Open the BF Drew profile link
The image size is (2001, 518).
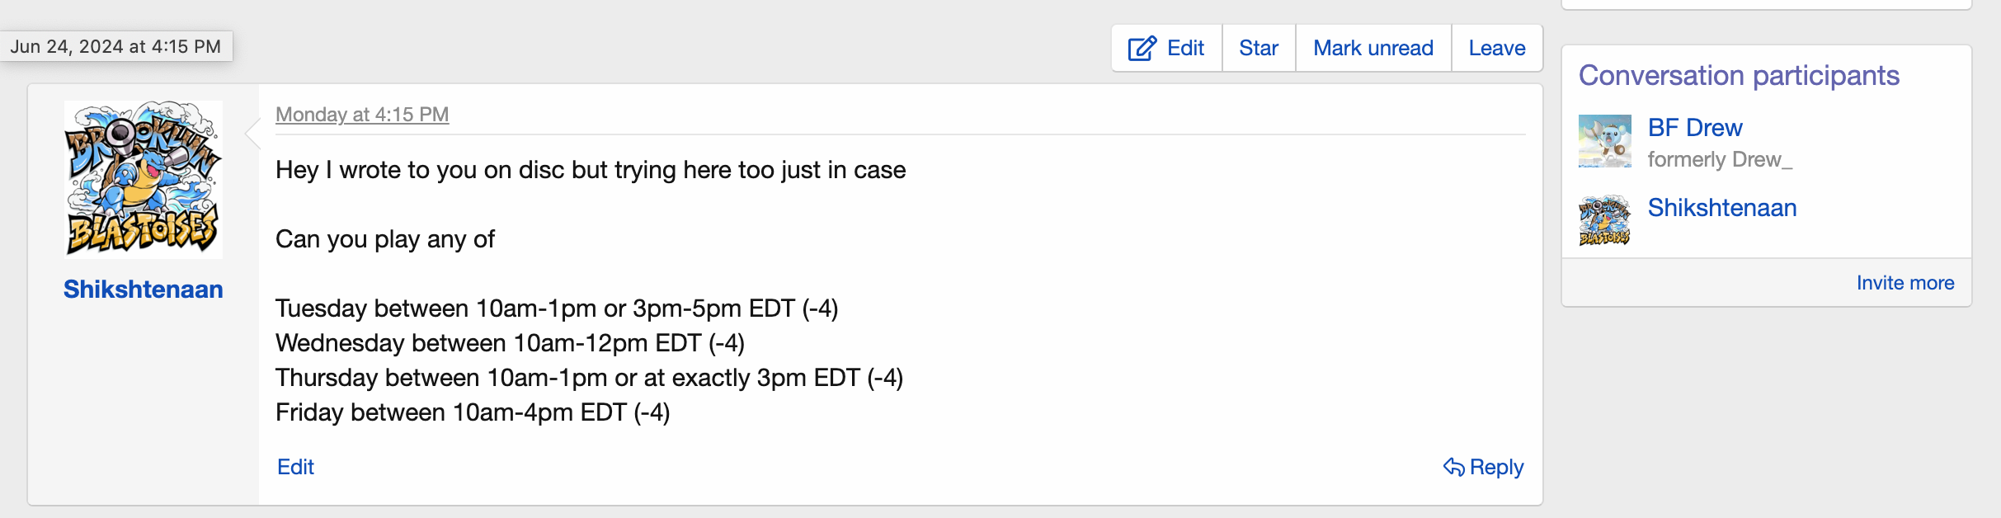click(1694, 128)
